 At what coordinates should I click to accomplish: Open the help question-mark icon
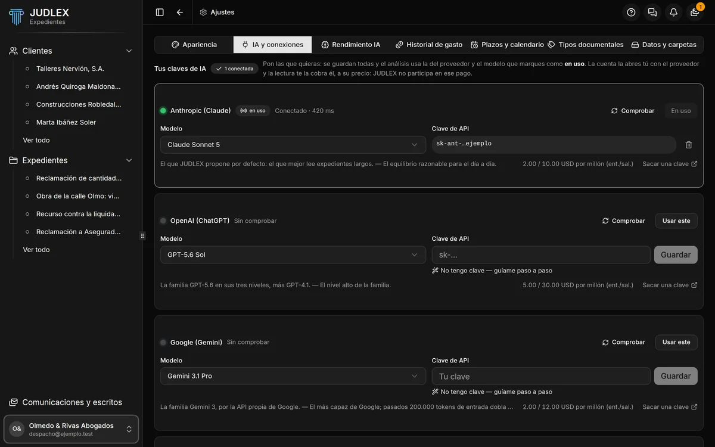pos(632,12)
